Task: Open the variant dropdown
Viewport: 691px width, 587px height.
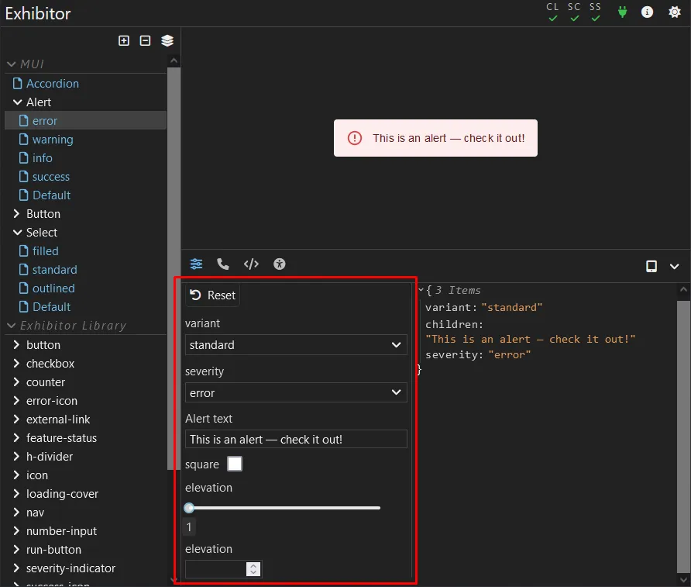Action: (296, 345)
